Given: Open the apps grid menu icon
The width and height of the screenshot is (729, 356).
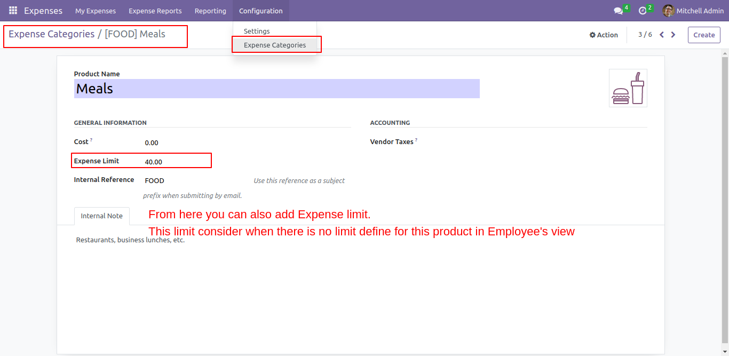Looking at the screenshot, I should coord(13,11).
